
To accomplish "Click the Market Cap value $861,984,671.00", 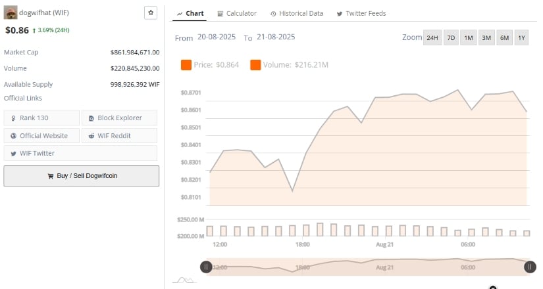I will point(135,52).
